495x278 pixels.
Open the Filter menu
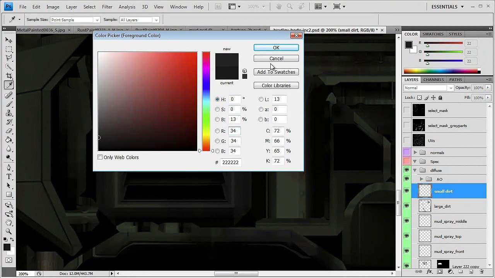pyautogui.click(x=107, y=7)
